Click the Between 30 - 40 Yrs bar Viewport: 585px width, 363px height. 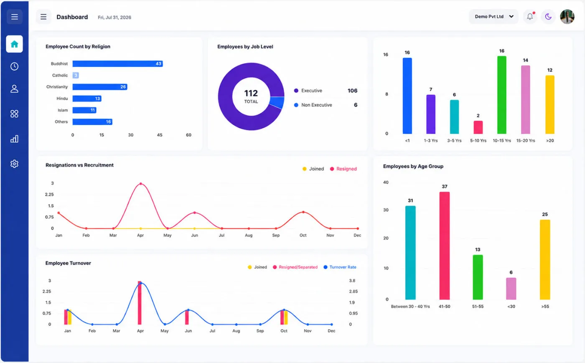point(410,253)
